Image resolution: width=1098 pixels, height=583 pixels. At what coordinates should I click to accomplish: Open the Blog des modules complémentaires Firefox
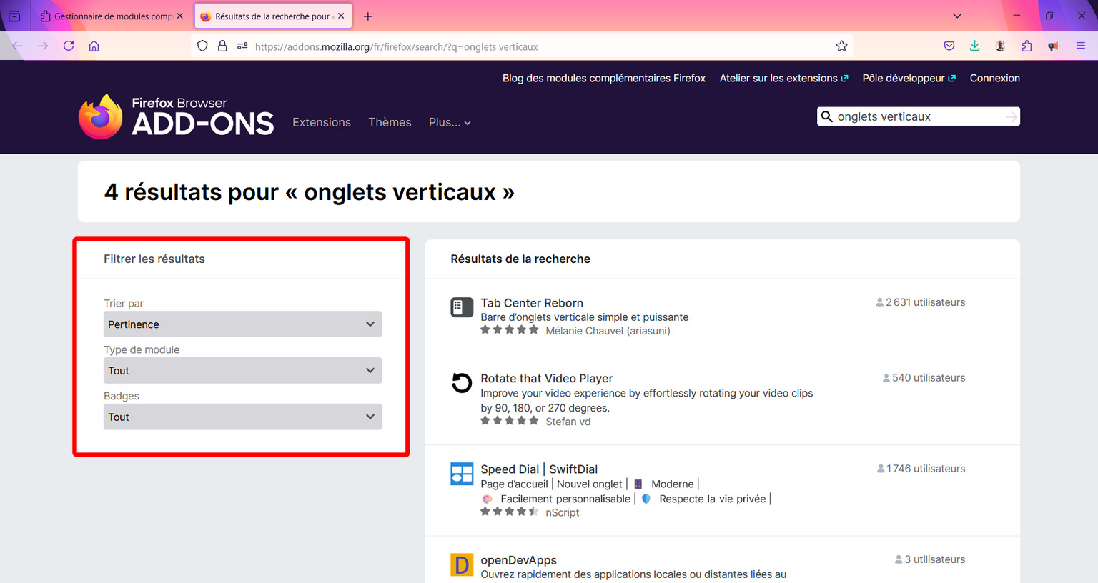click(x=604, y=78)
